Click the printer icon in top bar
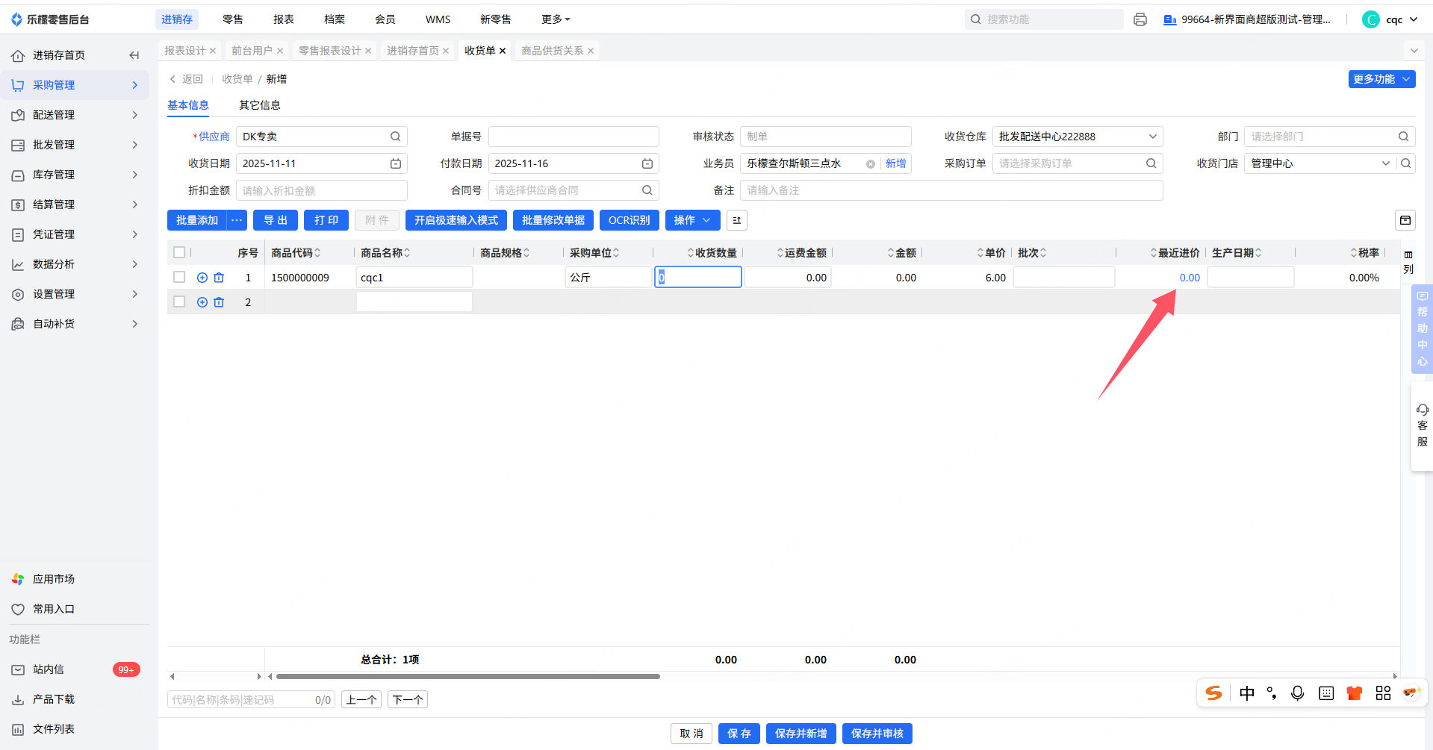 tap(1140, 19)
